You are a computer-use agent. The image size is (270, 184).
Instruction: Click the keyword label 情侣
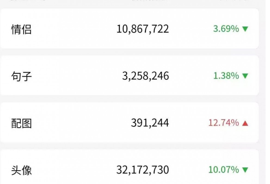(21, 29)
